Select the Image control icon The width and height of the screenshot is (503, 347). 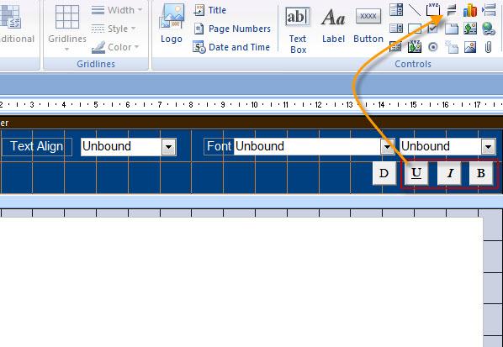coord(470,47)
